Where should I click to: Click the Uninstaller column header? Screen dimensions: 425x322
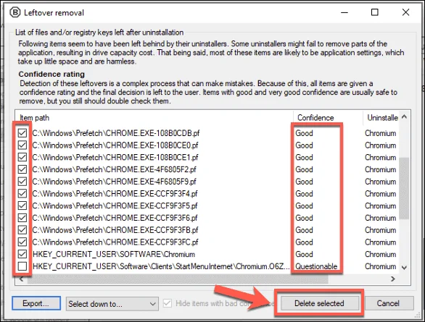tap(381, 118)
